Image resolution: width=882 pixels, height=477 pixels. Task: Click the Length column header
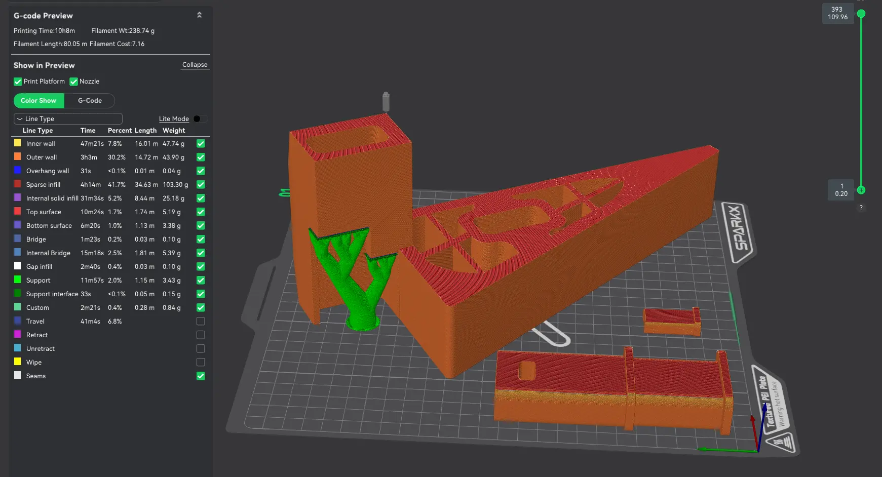(145, 130)
